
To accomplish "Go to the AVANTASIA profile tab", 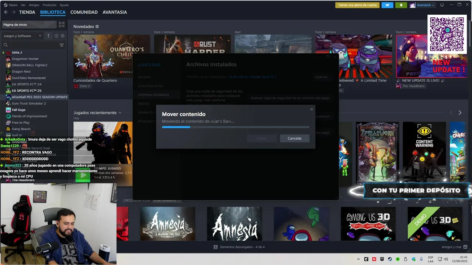I will 115,12.
